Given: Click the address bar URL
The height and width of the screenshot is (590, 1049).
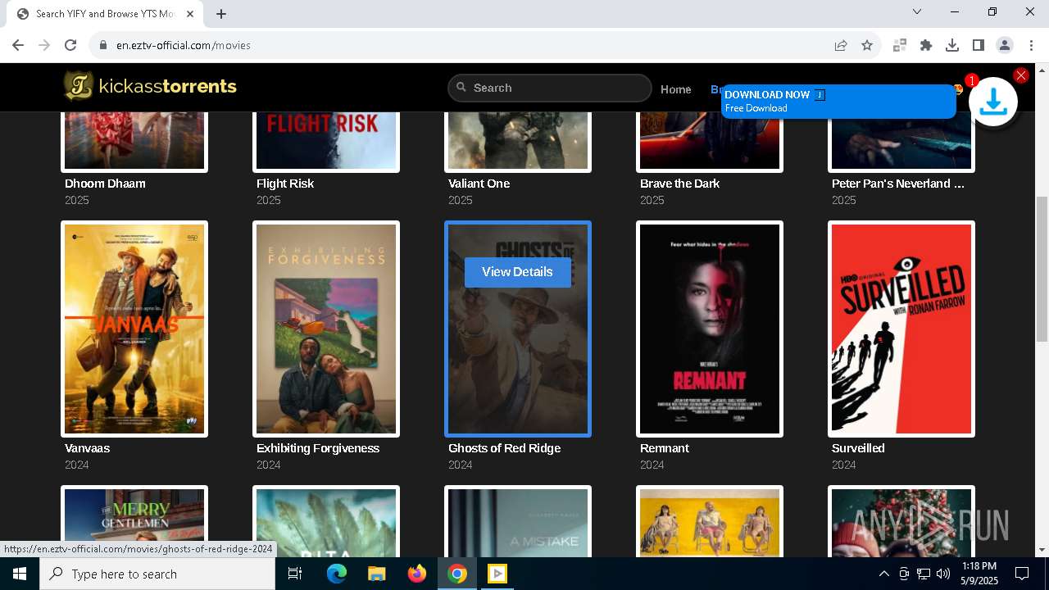Looking at the screenshot, I should [184, 45].
